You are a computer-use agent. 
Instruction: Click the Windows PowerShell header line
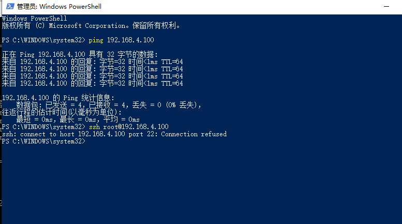click(x=32, y=18)
